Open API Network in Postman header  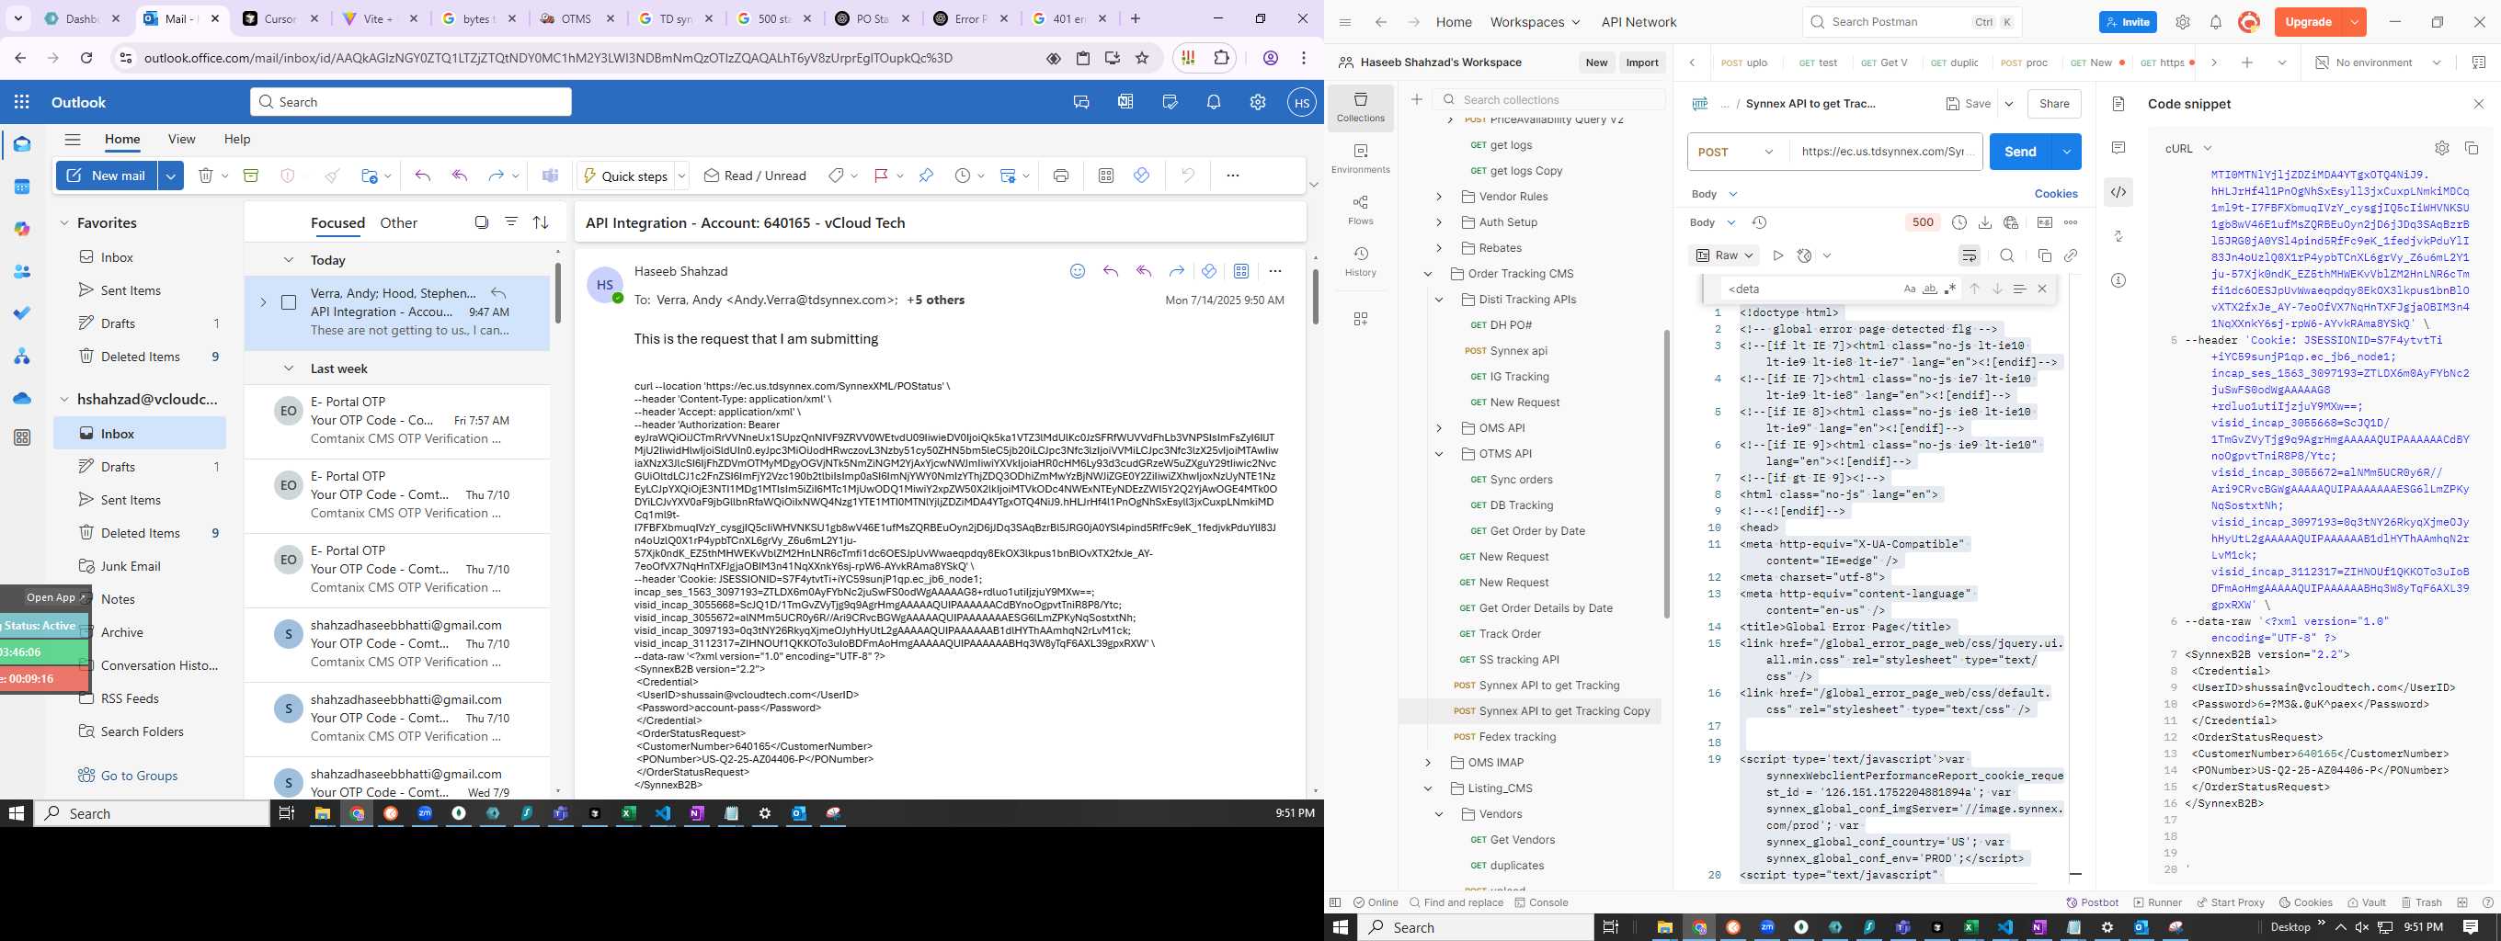pos(1639,22)
